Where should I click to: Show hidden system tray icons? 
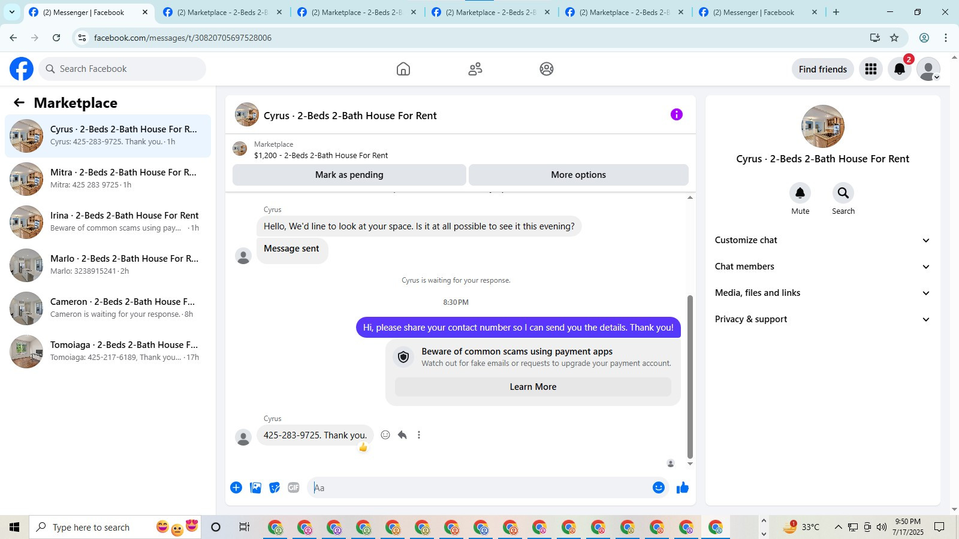pyautogui.click(x=838, y=527)
